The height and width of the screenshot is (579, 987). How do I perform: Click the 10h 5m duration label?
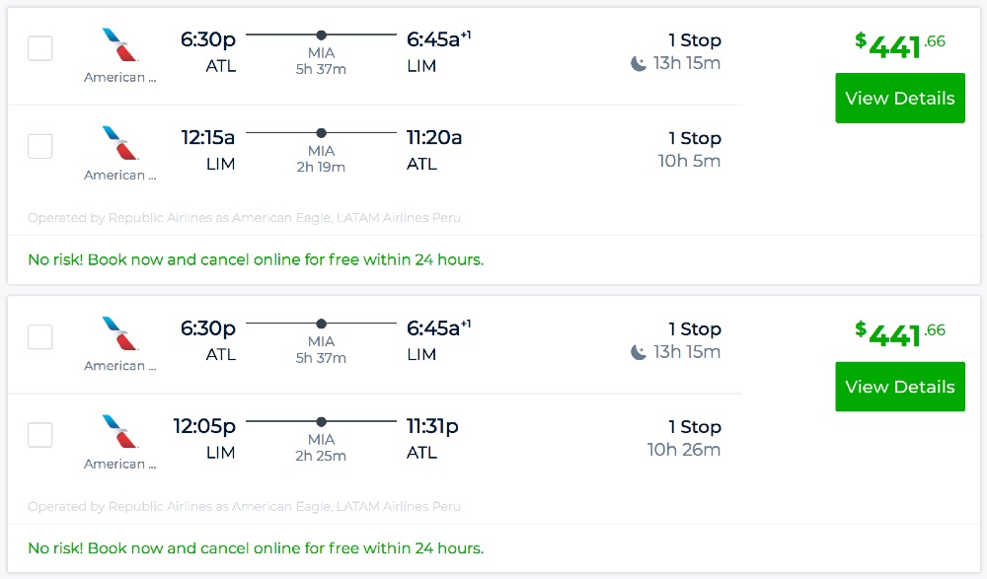[689, 161]
